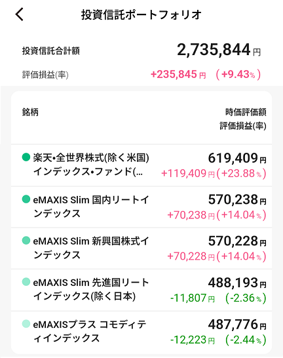The height and width of the screenshot is (358, 283).
Task: Click the dot beside 新興国株式インデックス
Action: pyautogui.click(x=26, y=240)
